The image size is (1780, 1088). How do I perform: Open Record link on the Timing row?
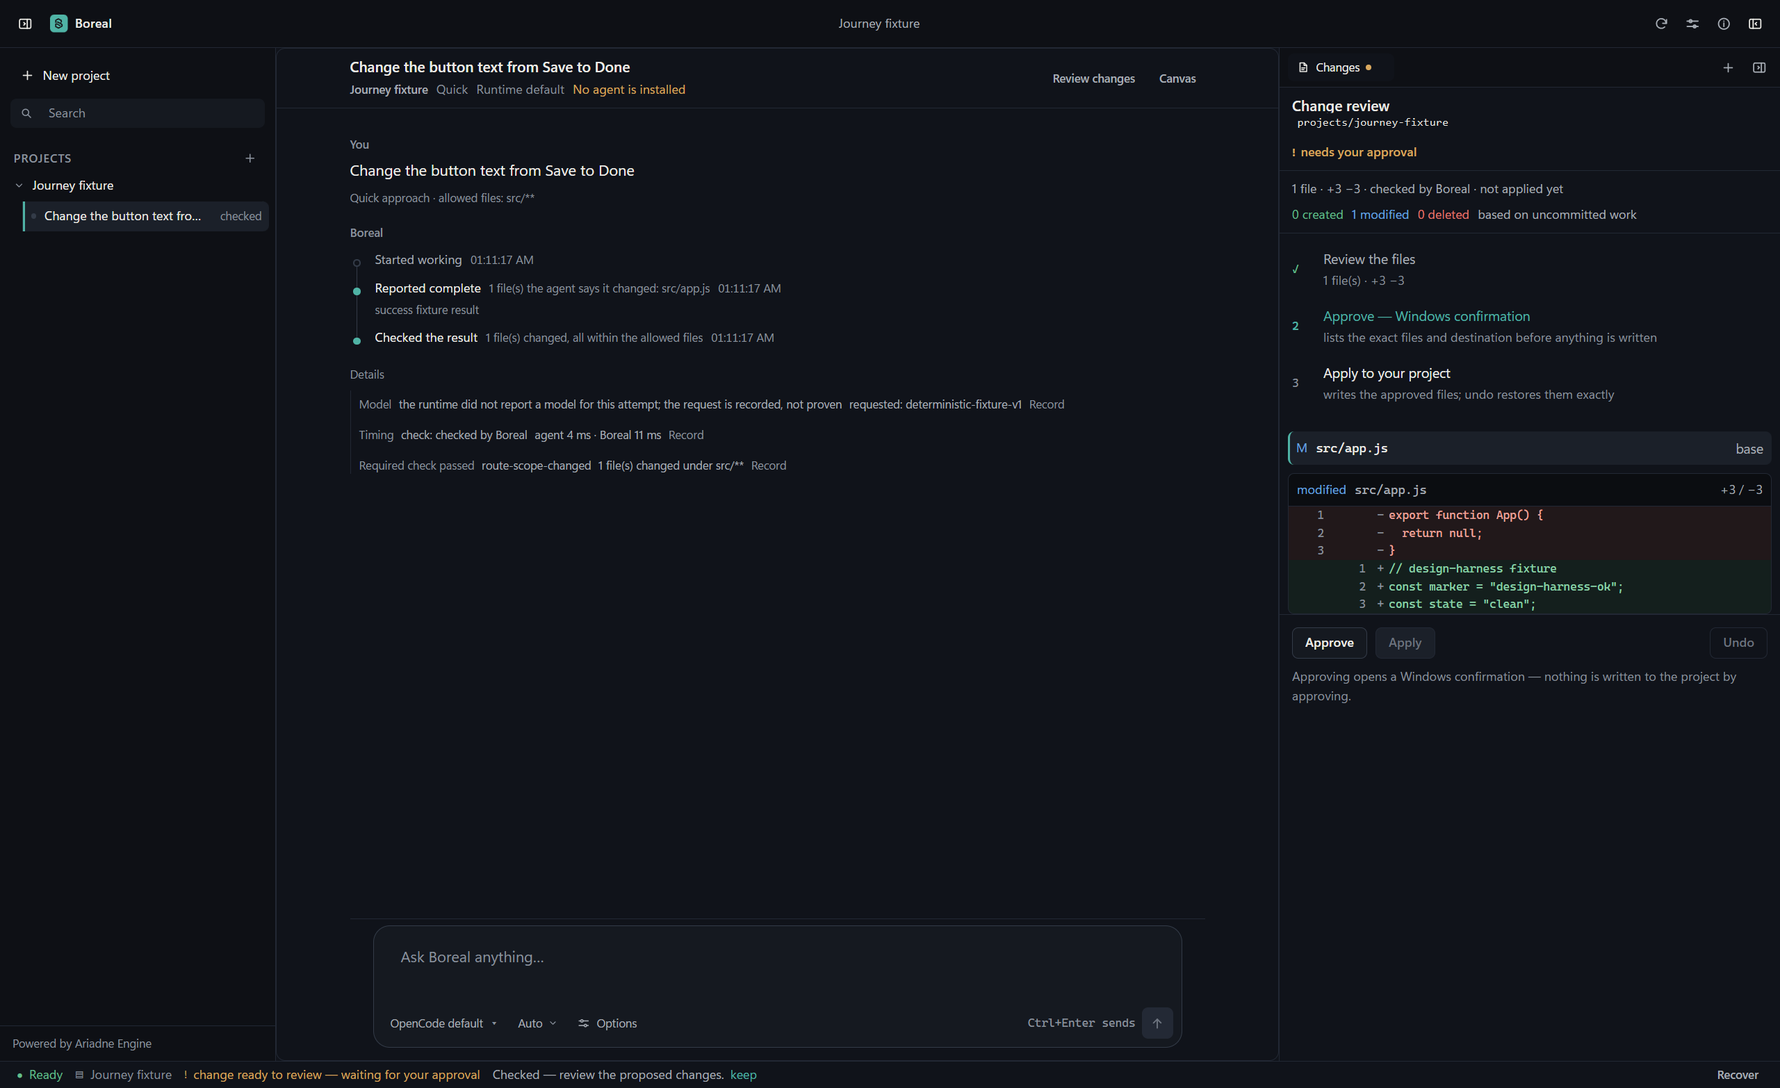(x=685, y=436)
